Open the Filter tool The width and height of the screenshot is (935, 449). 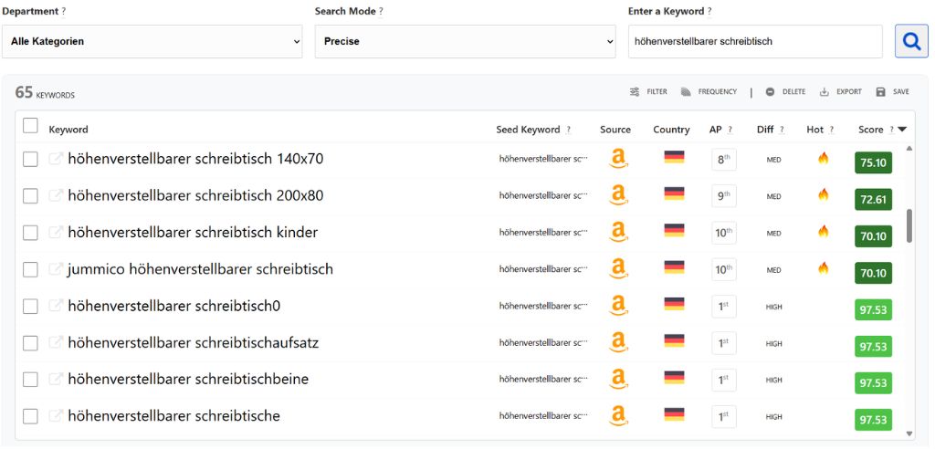point(648,92)
